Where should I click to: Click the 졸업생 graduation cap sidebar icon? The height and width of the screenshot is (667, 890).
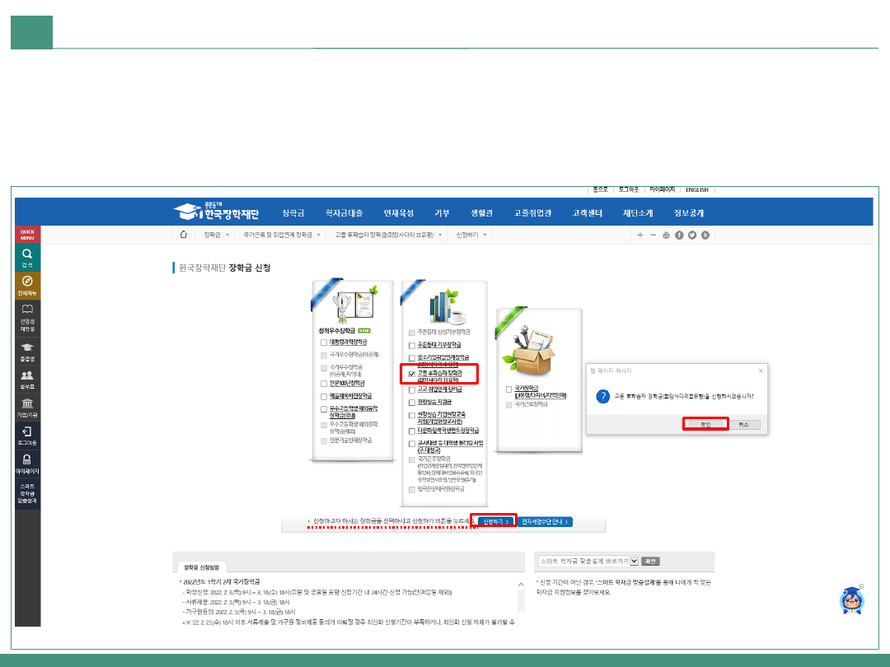click(x=27, y=352)
